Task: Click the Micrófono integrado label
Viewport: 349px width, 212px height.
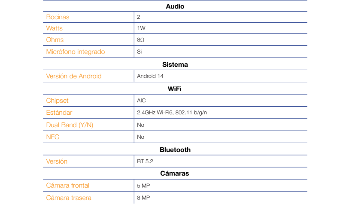Action: (76, 52)
